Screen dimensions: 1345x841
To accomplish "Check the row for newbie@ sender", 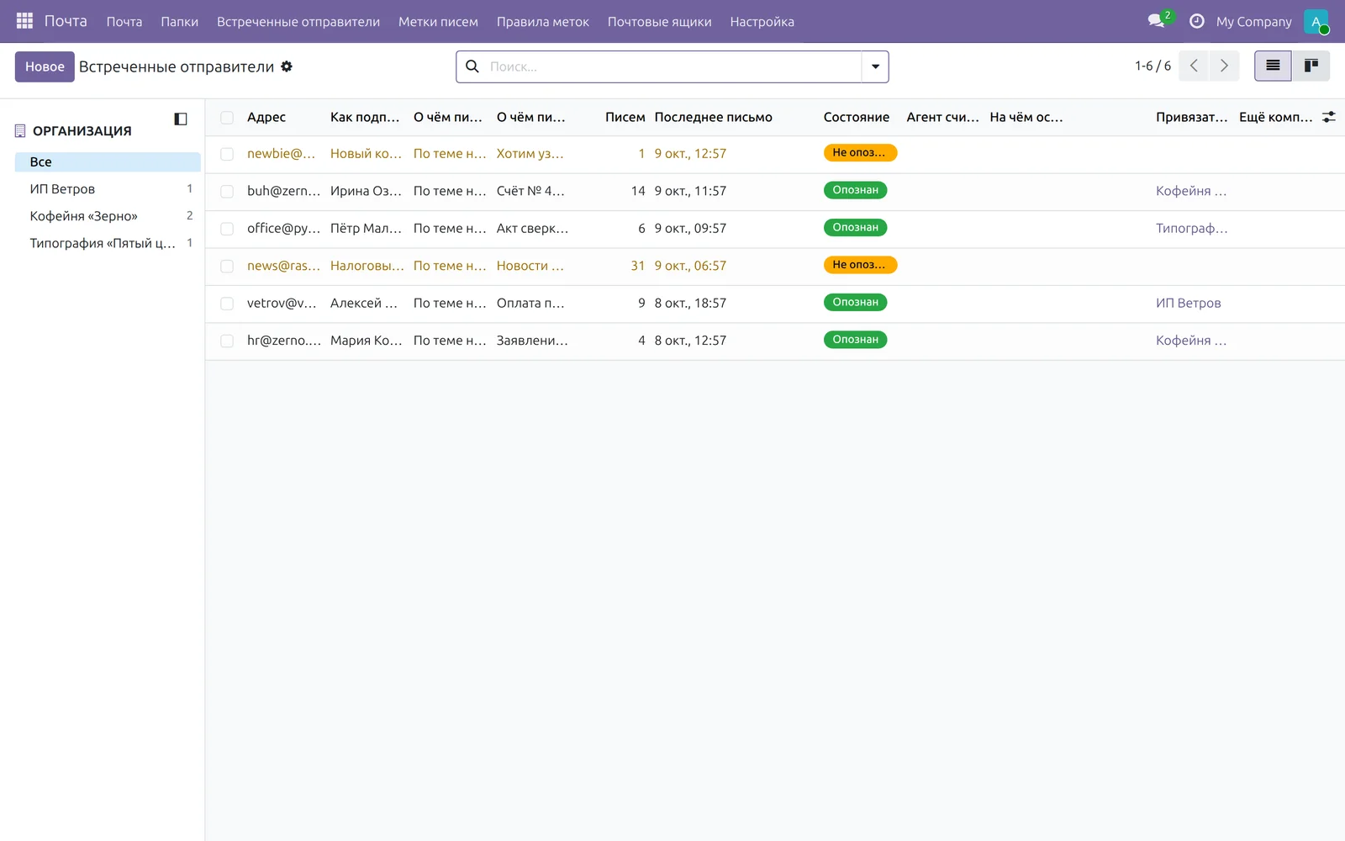I will (x=227, y=154).
